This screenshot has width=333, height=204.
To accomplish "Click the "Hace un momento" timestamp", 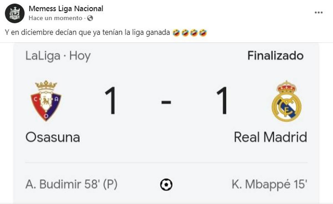I will pyautogui.click(x=56, y=18).
